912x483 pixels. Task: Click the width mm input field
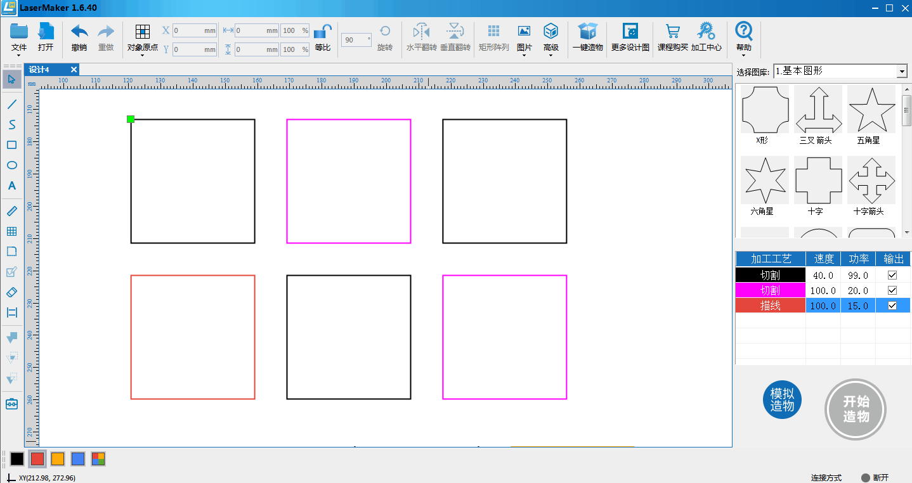(257, 30)
